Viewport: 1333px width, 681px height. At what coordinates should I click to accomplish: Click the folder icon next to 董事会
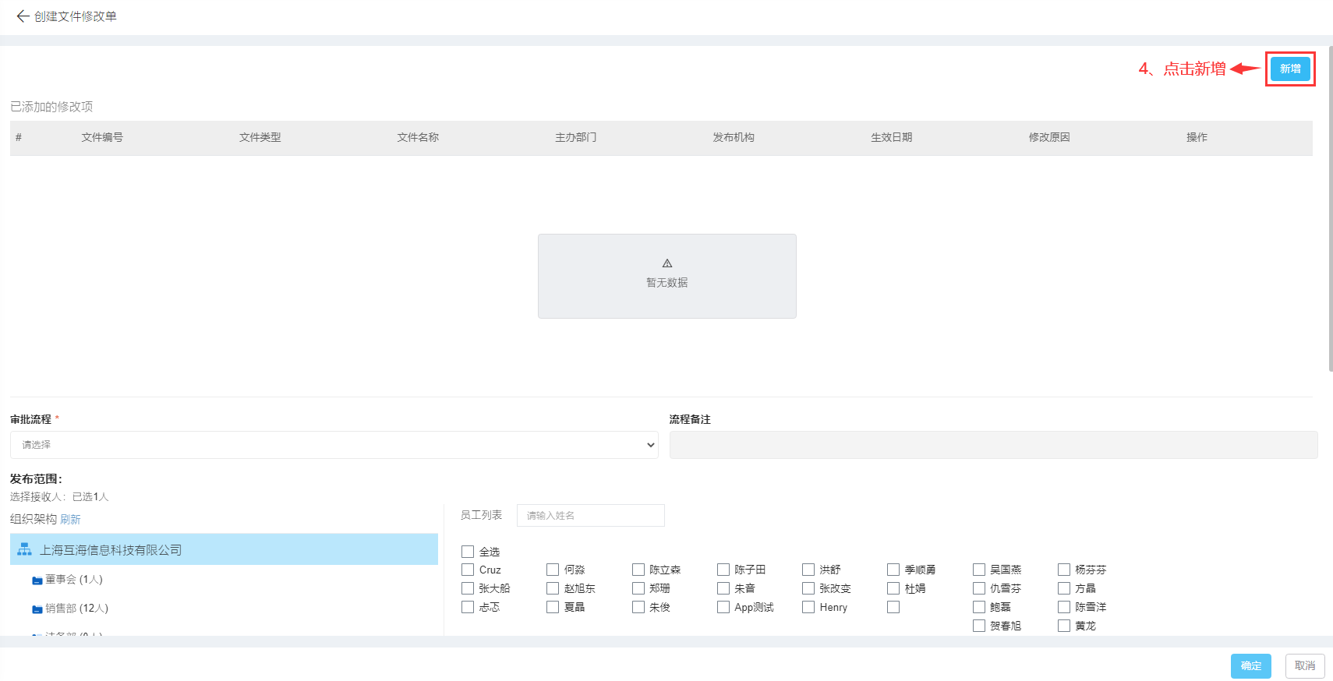pyautogui.click(x=37, y=580)
